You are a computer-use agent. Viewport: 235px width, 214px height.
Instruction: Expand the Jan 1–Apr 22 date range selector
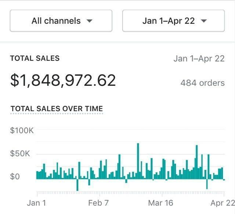(173, 21)
